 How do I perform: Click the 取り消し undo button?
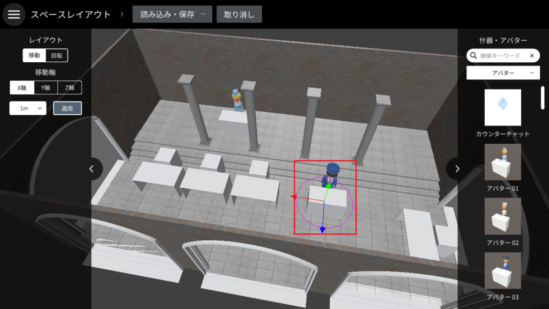(x=239, y=14)
